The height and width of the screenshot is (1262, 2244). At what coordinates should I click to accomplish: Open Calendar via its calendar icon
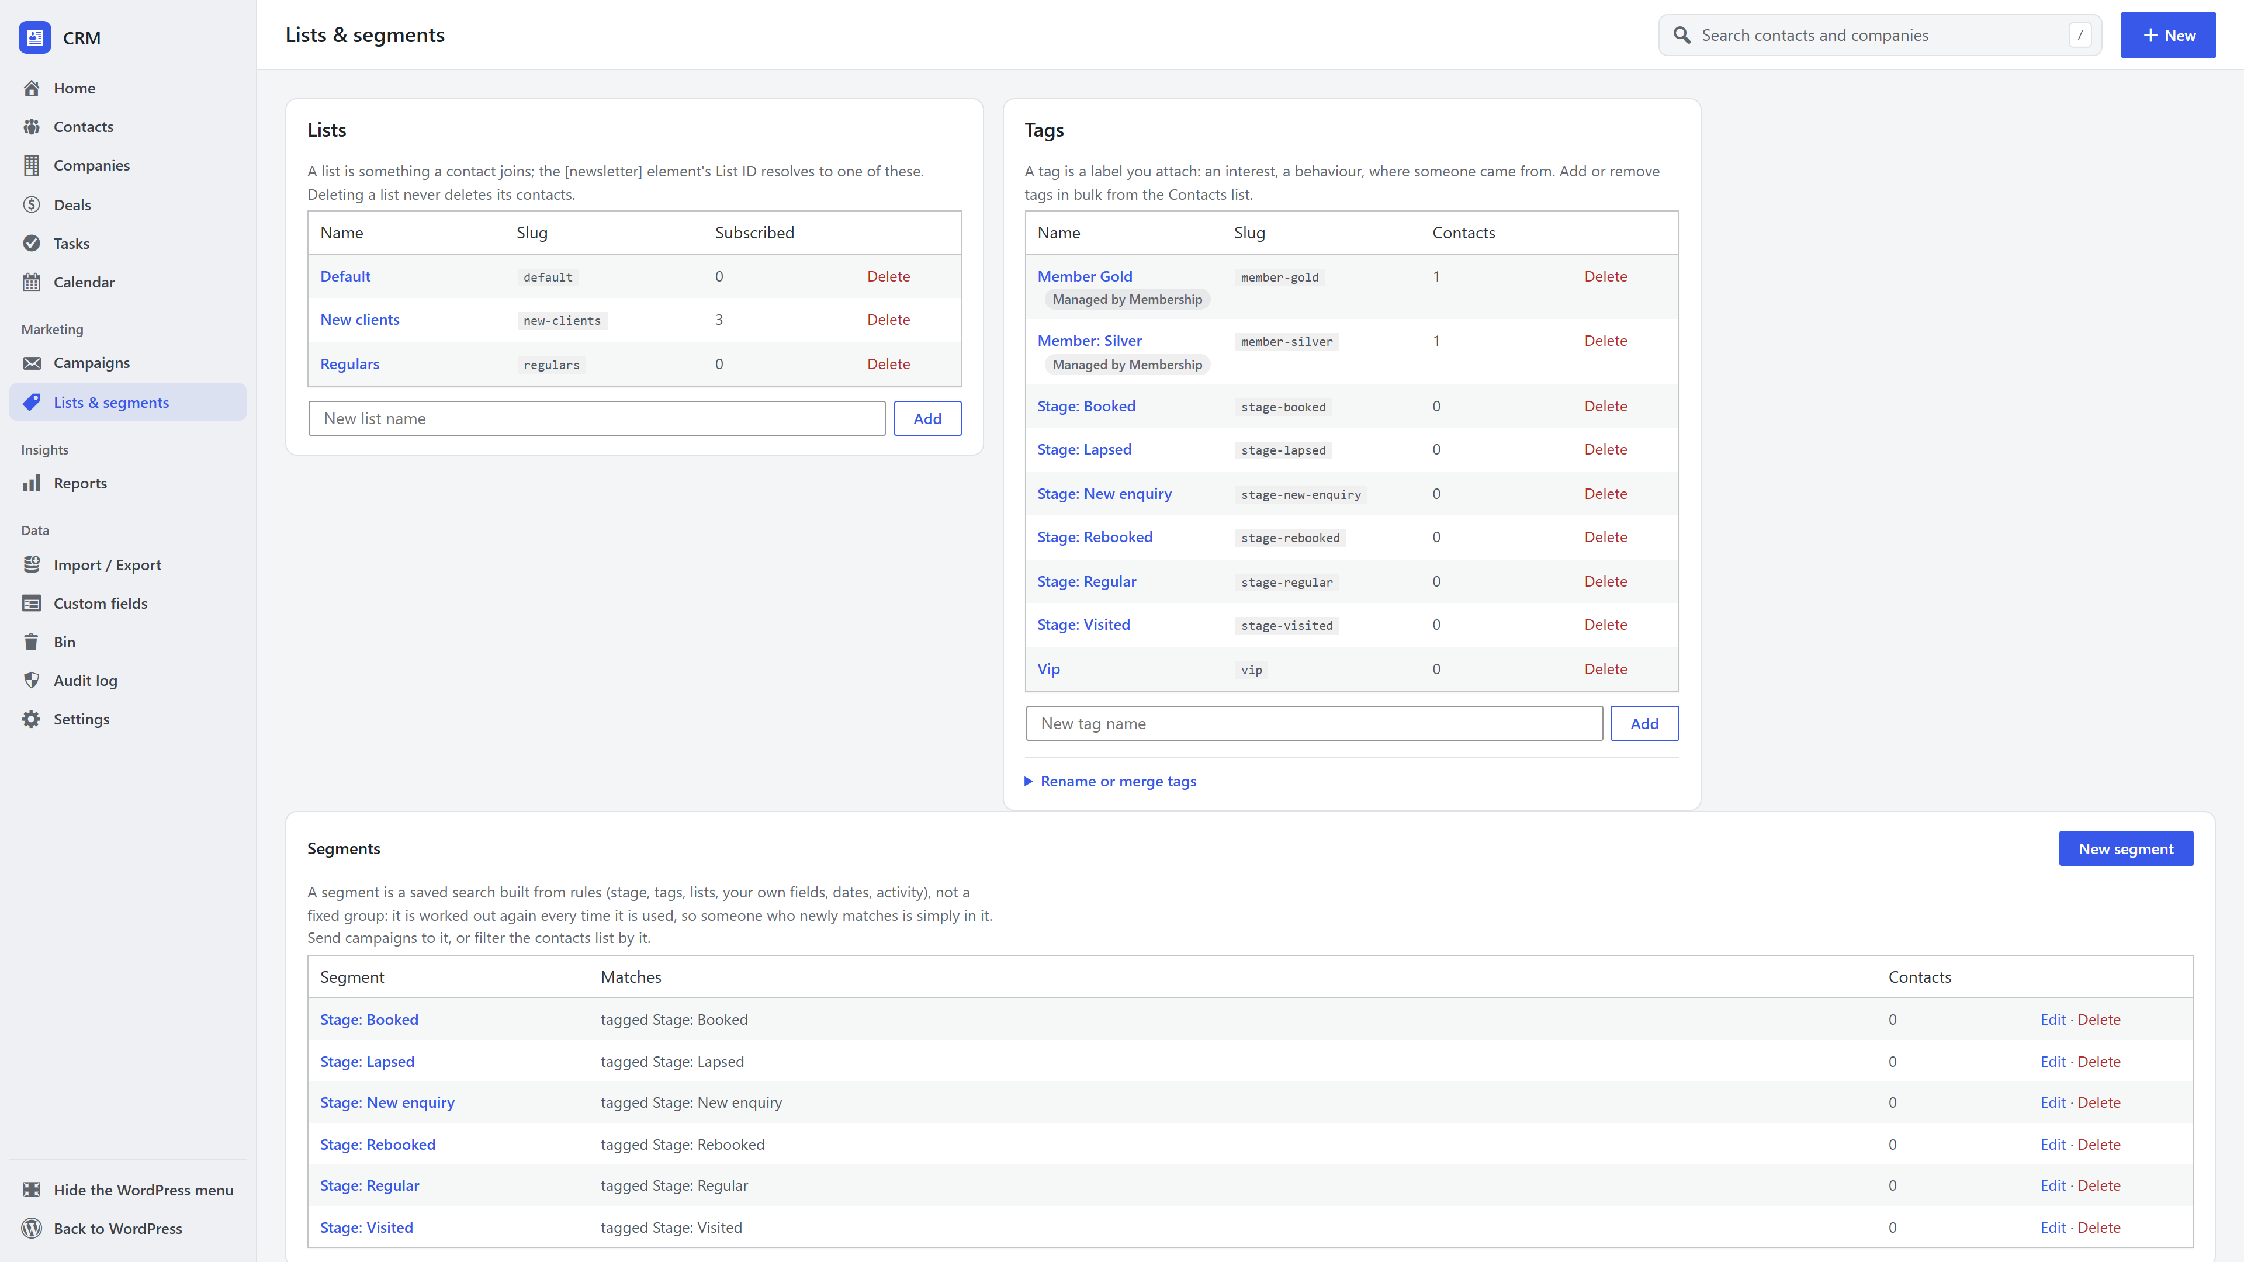coord(32,282)
